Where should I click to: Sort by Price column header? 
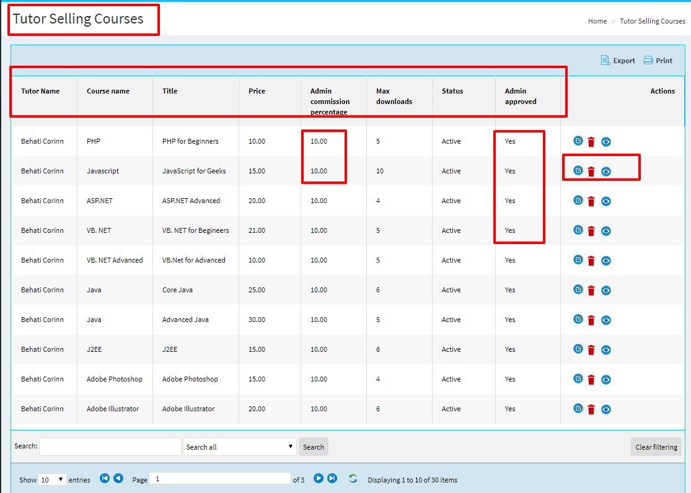pyautogui.click(x=257, y=91)
